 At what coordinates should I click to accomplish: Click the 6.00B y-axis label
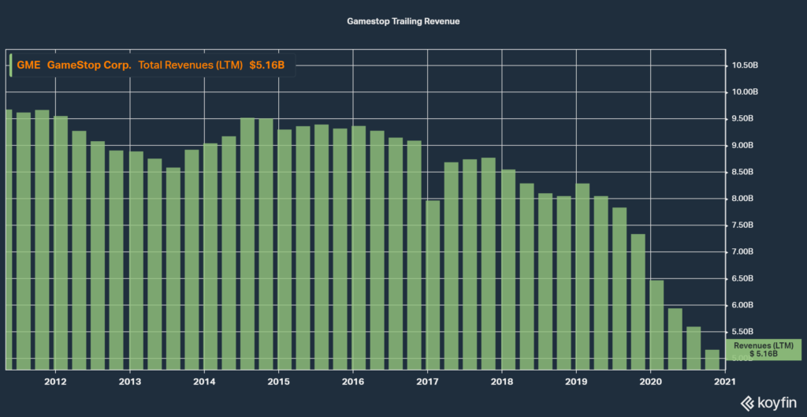[x=742, y=305]
